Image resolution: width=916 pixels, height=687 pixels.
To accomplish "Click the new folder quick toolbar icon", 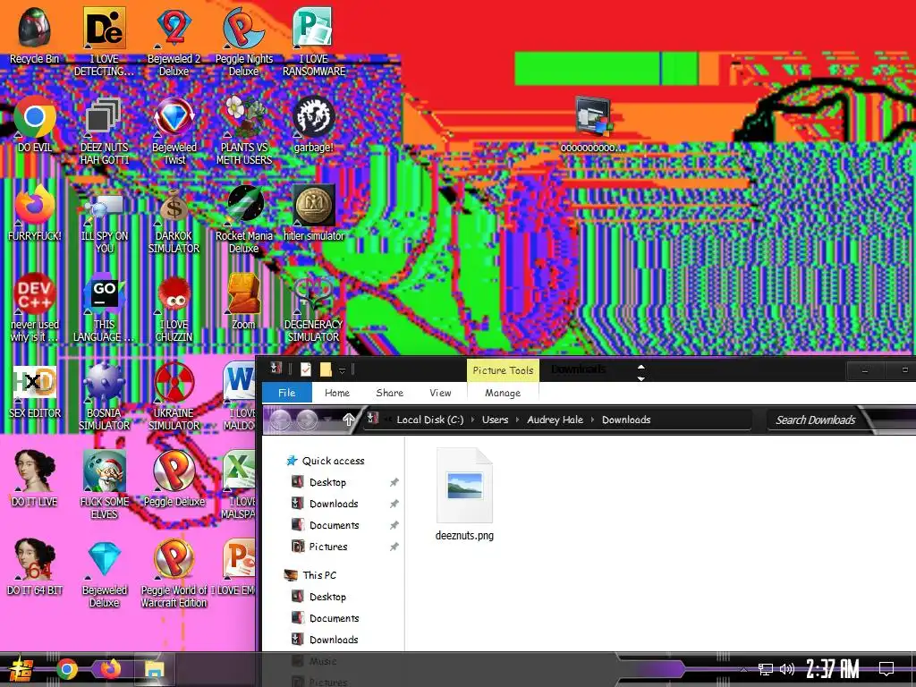I will point(326,369).
